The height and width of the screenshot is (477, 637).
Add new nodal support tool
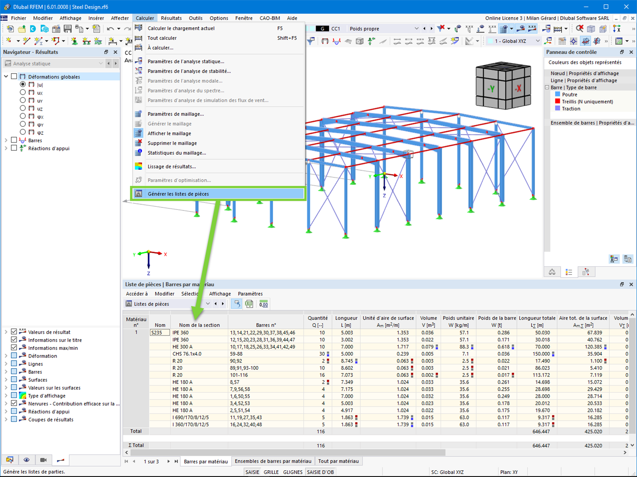pos(74,41)
